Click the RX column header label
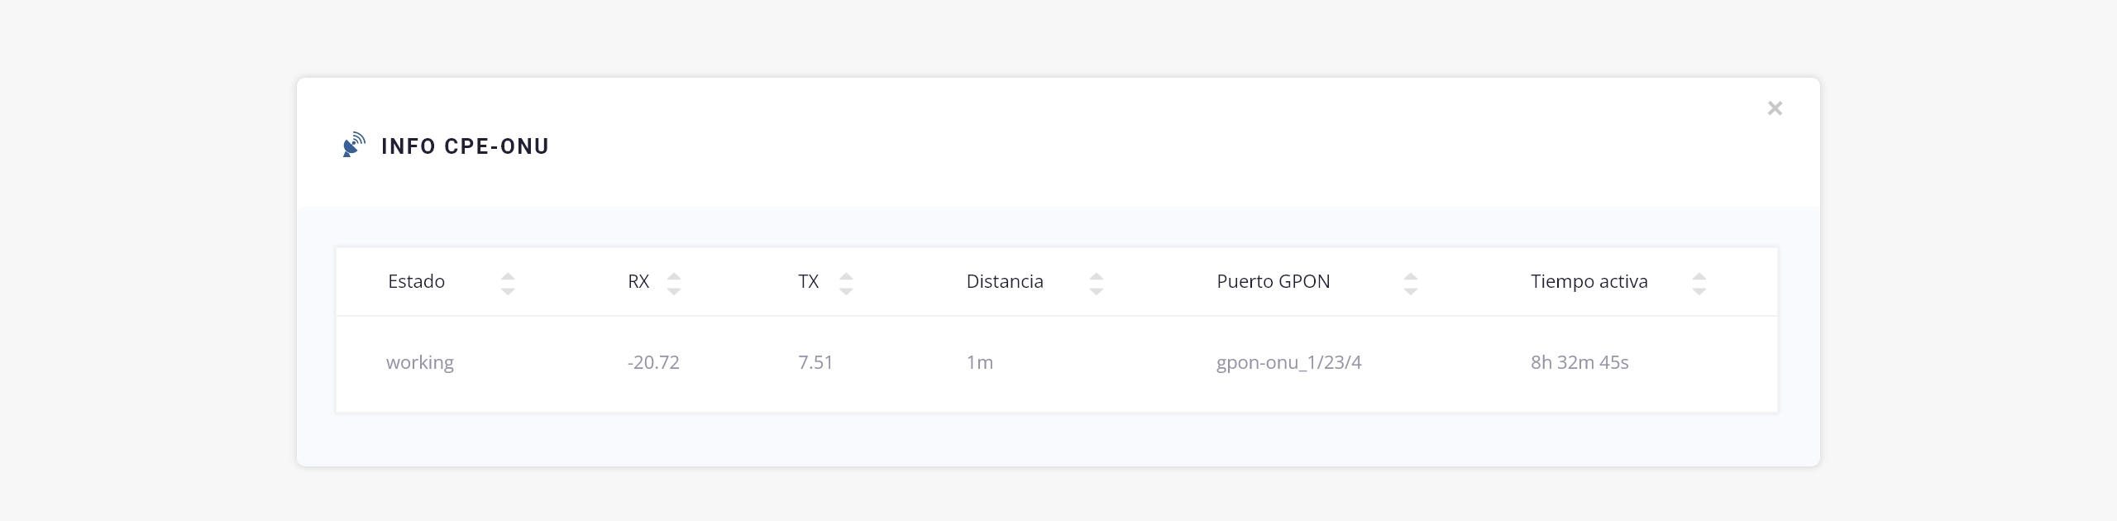Screen dimensions: 2117x521 (638, 282)
